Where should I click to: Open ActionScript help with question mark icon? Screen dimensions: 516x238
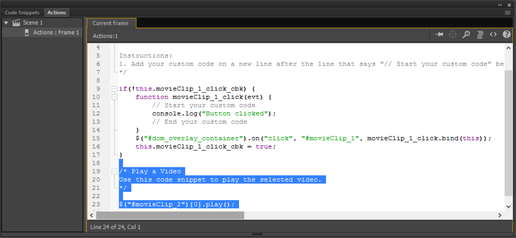[506, 34]
